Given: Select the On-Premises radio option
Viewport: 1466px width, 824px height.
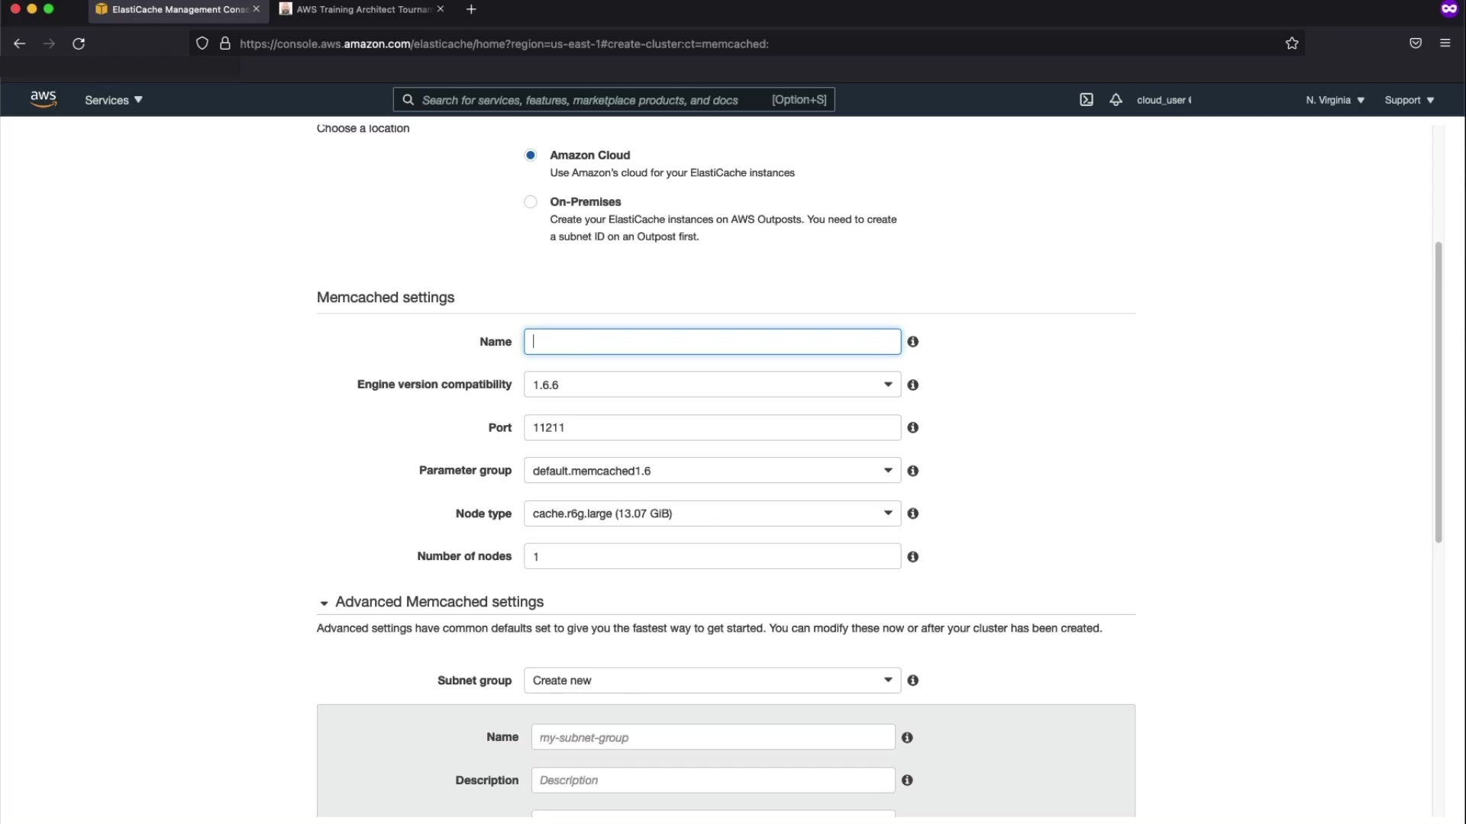Looking at the screenshot, I should (x=531, y=202).
